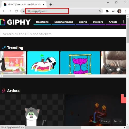Open the Terms link

point(118,121)
